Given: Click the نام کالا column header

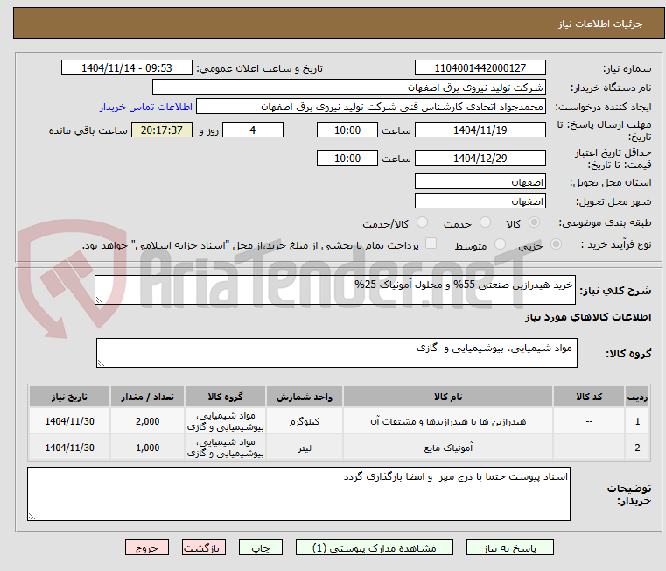Looking at the screenshot, I should point(448,397).
